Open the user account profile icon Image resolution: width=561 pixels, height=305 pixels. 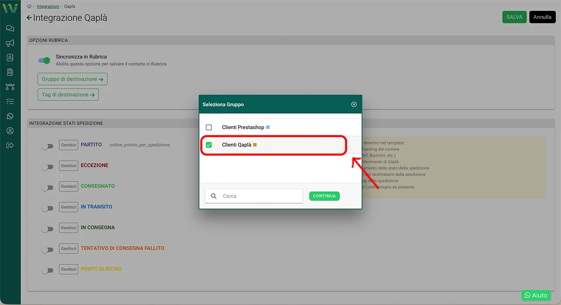tap(10, 131)
